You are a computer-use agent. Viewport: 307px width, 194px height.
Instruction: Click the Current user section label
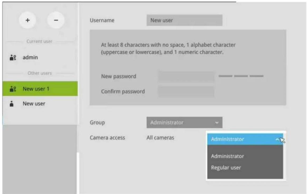39,42
